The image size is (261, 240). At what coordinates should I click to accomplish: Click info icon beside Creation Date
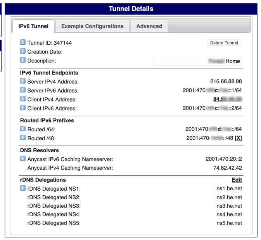[x=23, y=51]
